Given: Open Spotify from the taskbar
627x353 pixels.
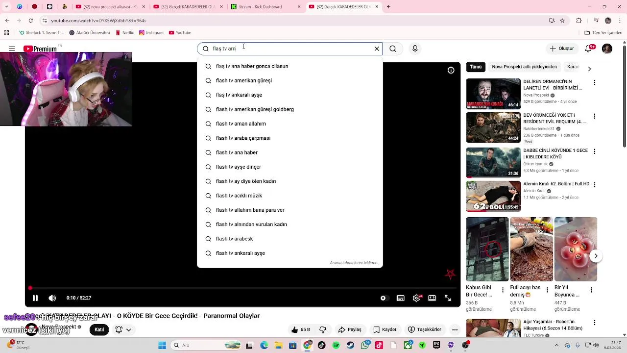Looking at the screenshot, I should 336,345.
